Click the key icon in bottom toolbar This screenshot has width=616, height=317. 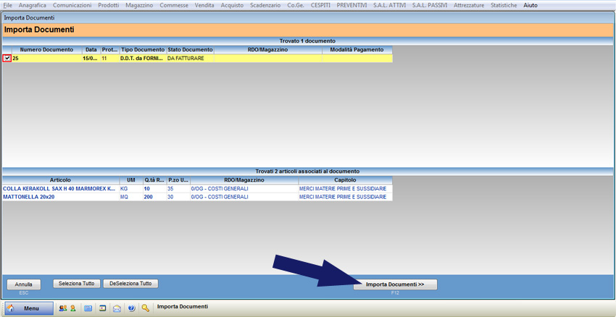tap(146, 308)
